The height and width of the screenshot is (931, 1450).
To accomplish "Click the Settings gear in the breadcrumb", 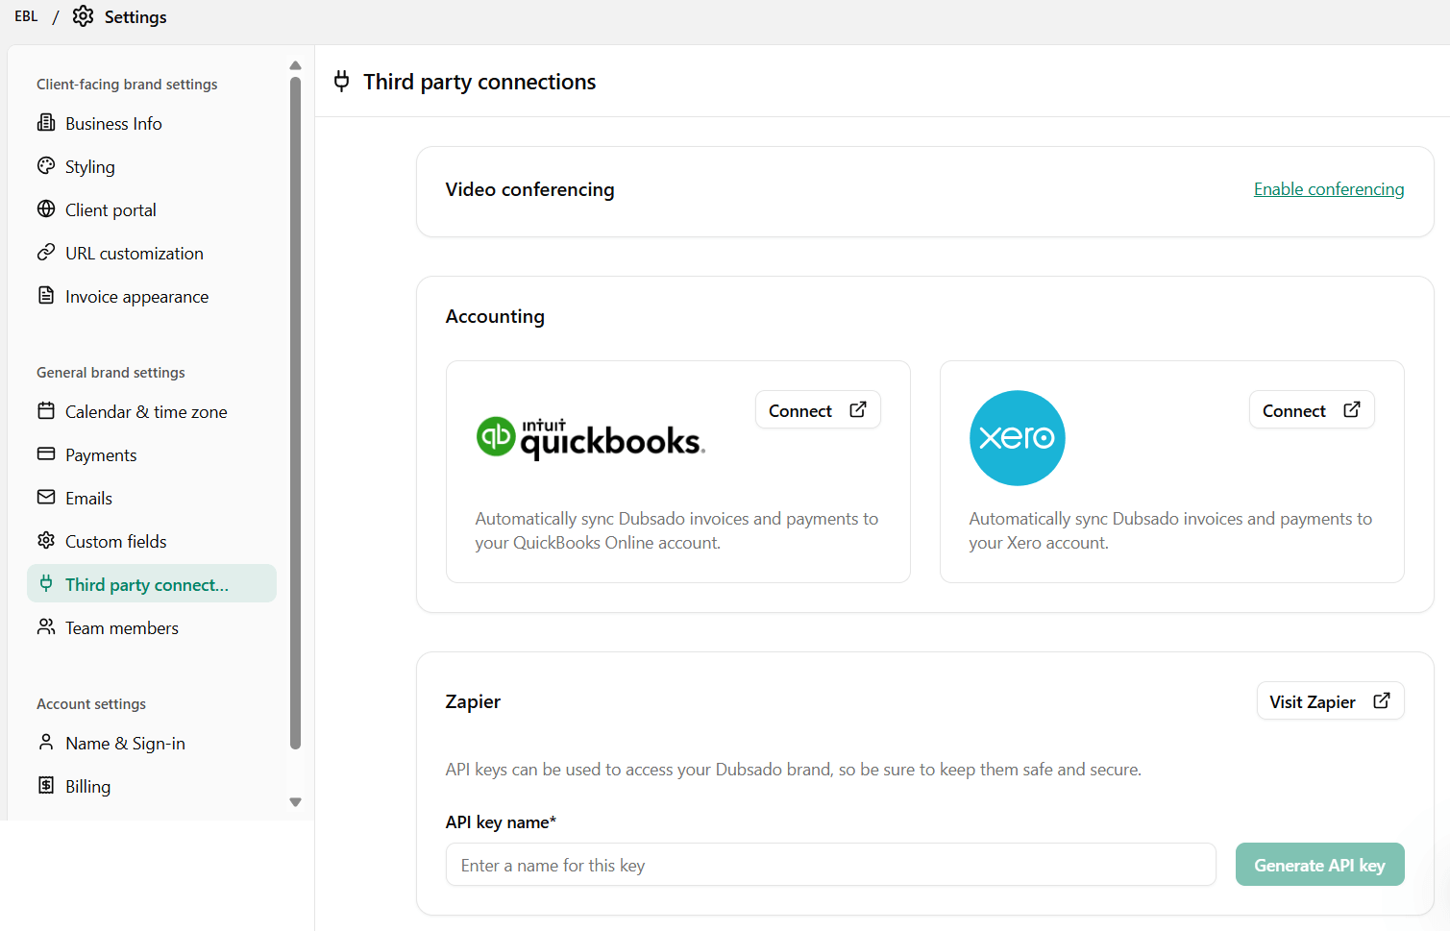I will pyautogui.click(x=83, y=16).
